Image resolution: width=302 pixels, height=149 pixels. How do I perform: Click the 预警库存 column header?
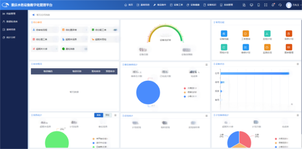click(x=110, y=71)
